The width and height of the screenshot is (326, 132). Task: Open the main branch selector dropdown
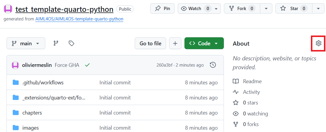26,43
